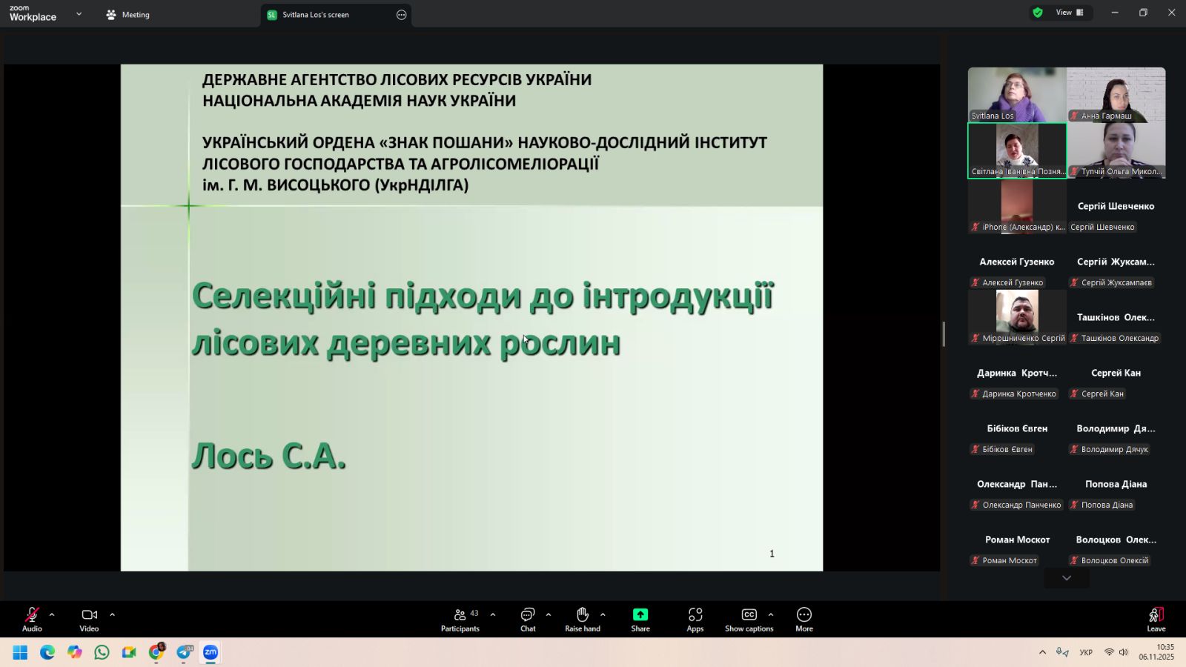
Task: Open Zoom Workplace dropdown chevron
Action: 79,14
